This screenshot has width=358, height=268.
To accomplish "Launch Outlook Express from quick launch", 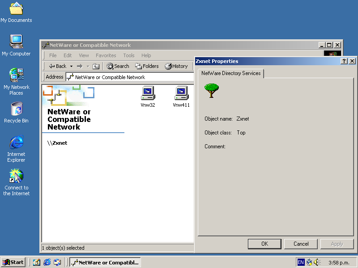I will pos(57,262).
